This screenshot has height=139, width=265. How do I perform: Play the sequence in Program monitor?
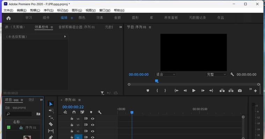point(194,91)
